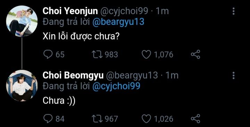The width and height of the screenshot is (250, 127).
Task: Open more options on Beomgyu's tweet
Action: 233,75
